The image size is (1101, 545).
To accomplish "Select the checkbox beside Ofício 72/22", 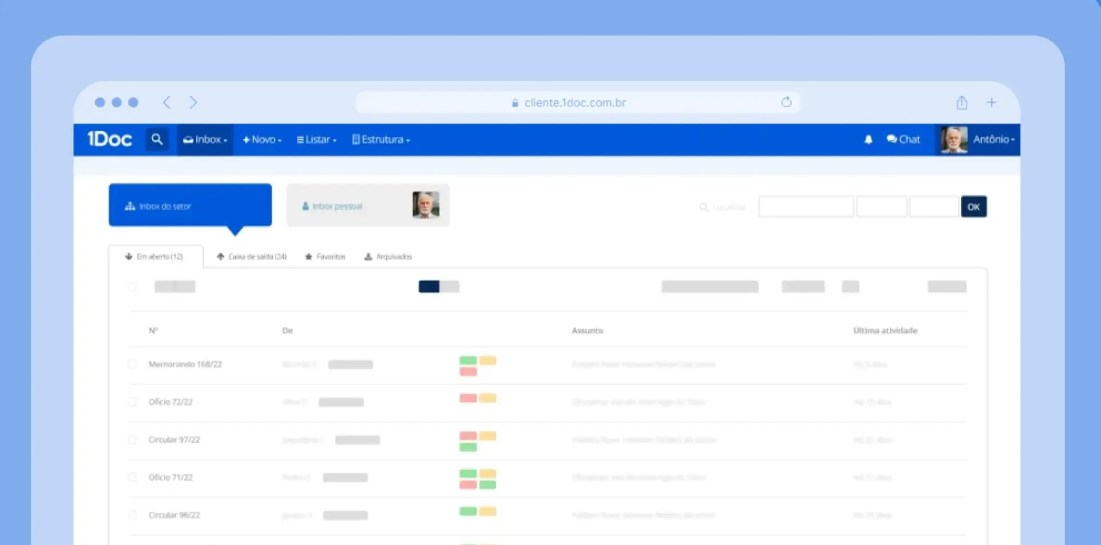I will point(132,402).
